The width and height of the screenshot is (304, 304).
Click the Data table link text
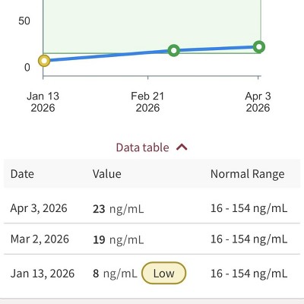pos(142,147)
